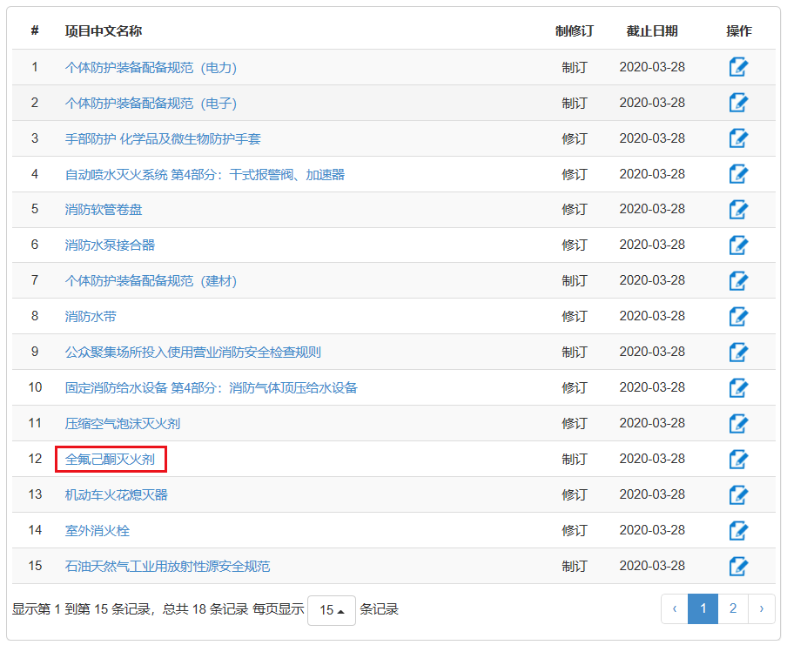Open edit action for 全氟己酮灭火剂
Screen dimensions: 787x645
coord(738,459)
